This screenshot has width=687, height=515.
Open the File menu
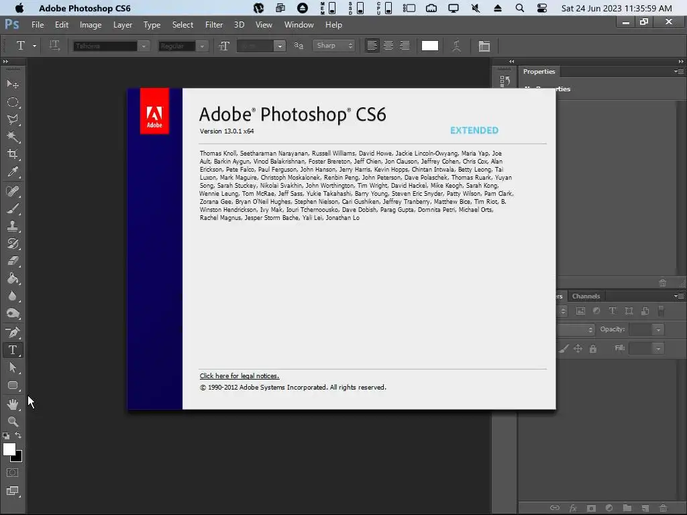point(38,25)
